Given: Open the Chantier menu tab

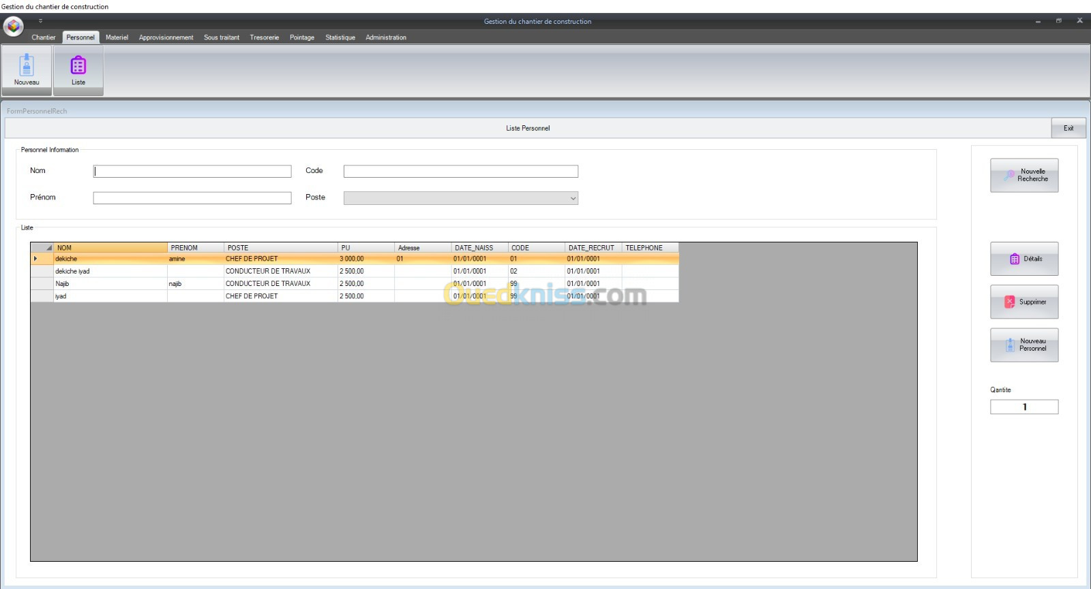Looking at the screenshot, I should coord(44,37).
